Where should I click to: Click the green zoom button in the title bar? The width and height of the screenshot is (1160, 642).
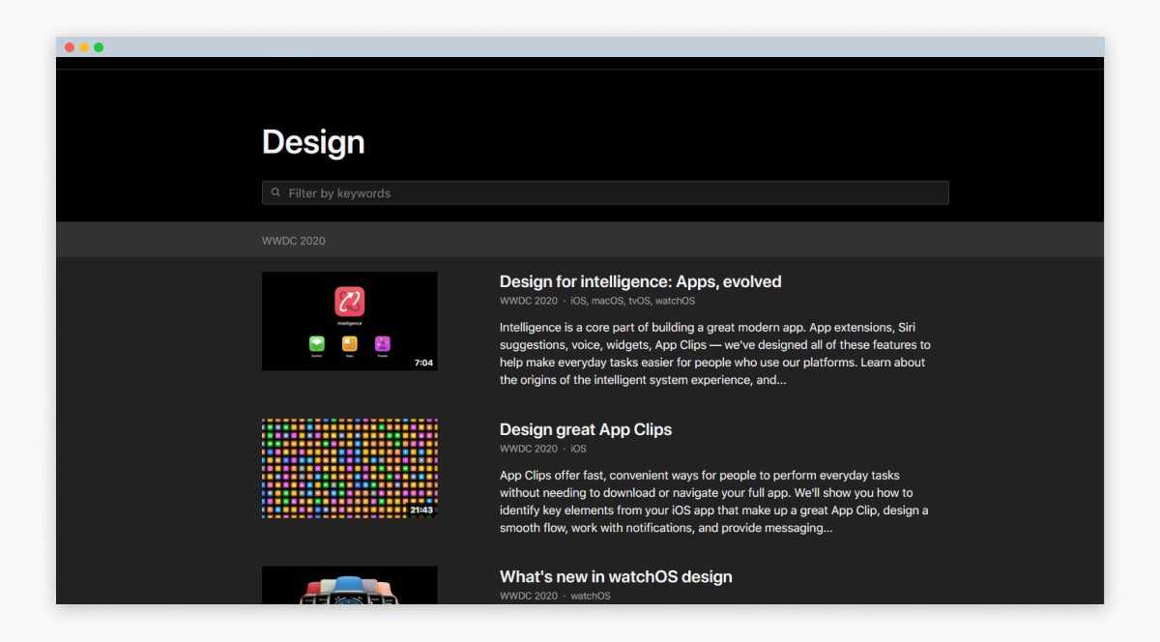99,45
